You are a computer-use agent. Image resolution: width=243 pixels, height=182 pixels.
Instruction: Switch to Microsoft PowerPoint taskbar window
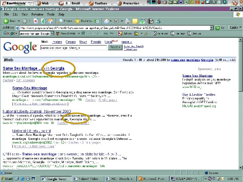pos(153,179)
